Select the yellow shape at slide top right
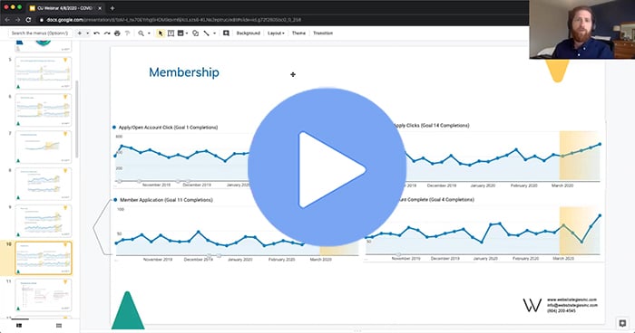Screen dimensions: 635x333 pyautogui.click(x=558, y=71)
